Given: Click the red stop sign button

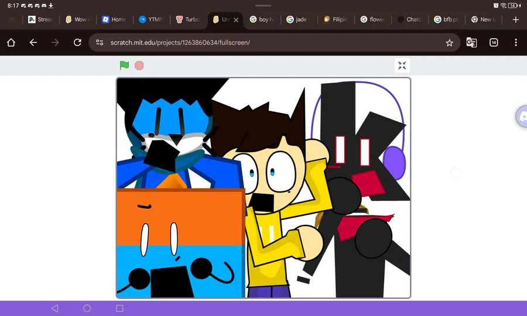Looking at the screenshot, I should (x=139, y=66).
